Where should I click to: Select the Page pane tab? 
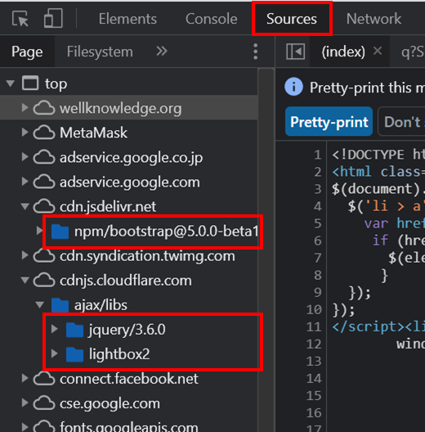[x=27, y=52]
